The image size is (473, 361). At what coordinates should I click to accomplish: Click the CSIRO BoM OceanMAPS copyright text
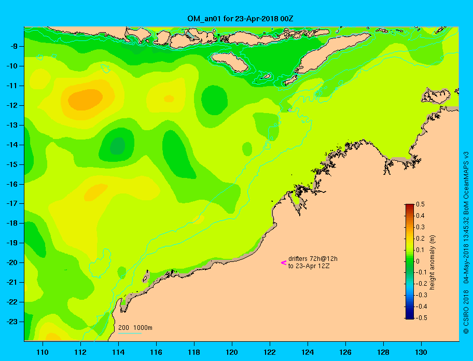466,242
